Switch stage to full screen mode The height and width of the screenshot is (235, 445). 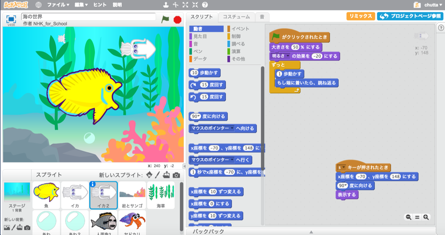pyautogui.click(x=11, y=19)
